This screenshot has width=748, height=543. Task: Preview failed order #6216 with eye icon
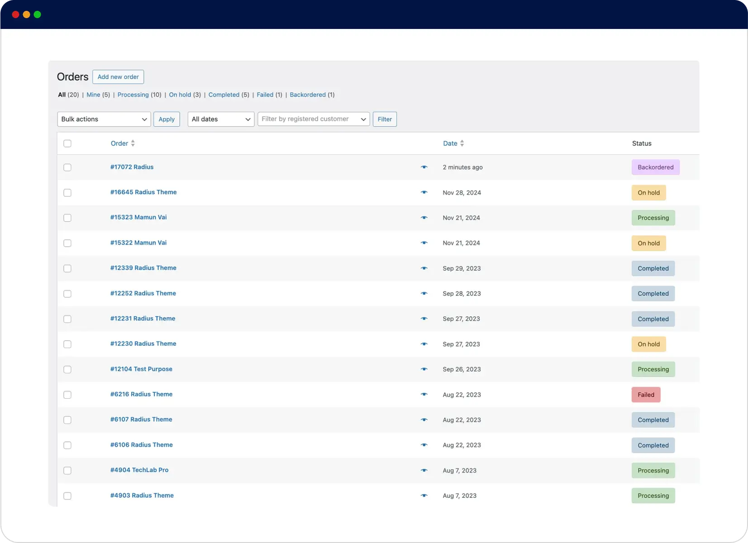click(424, 395)
